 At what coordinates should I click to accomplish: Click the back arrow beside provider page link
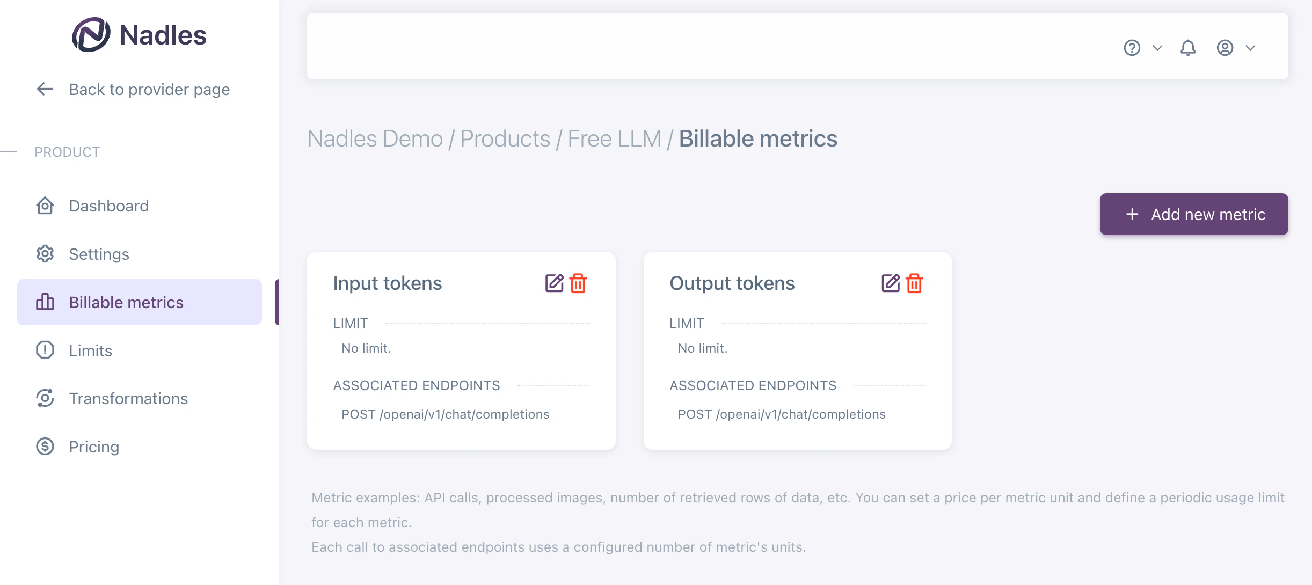point(45,89)
